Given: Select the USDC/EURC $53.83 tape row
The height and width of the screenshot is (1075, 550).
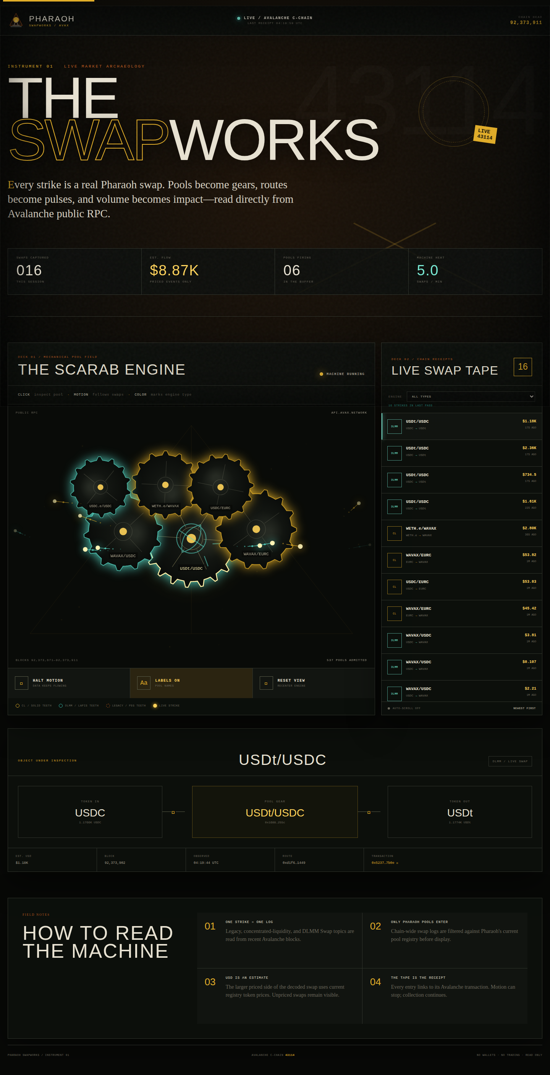Looking at the screenshot, I should pos(461,587).
